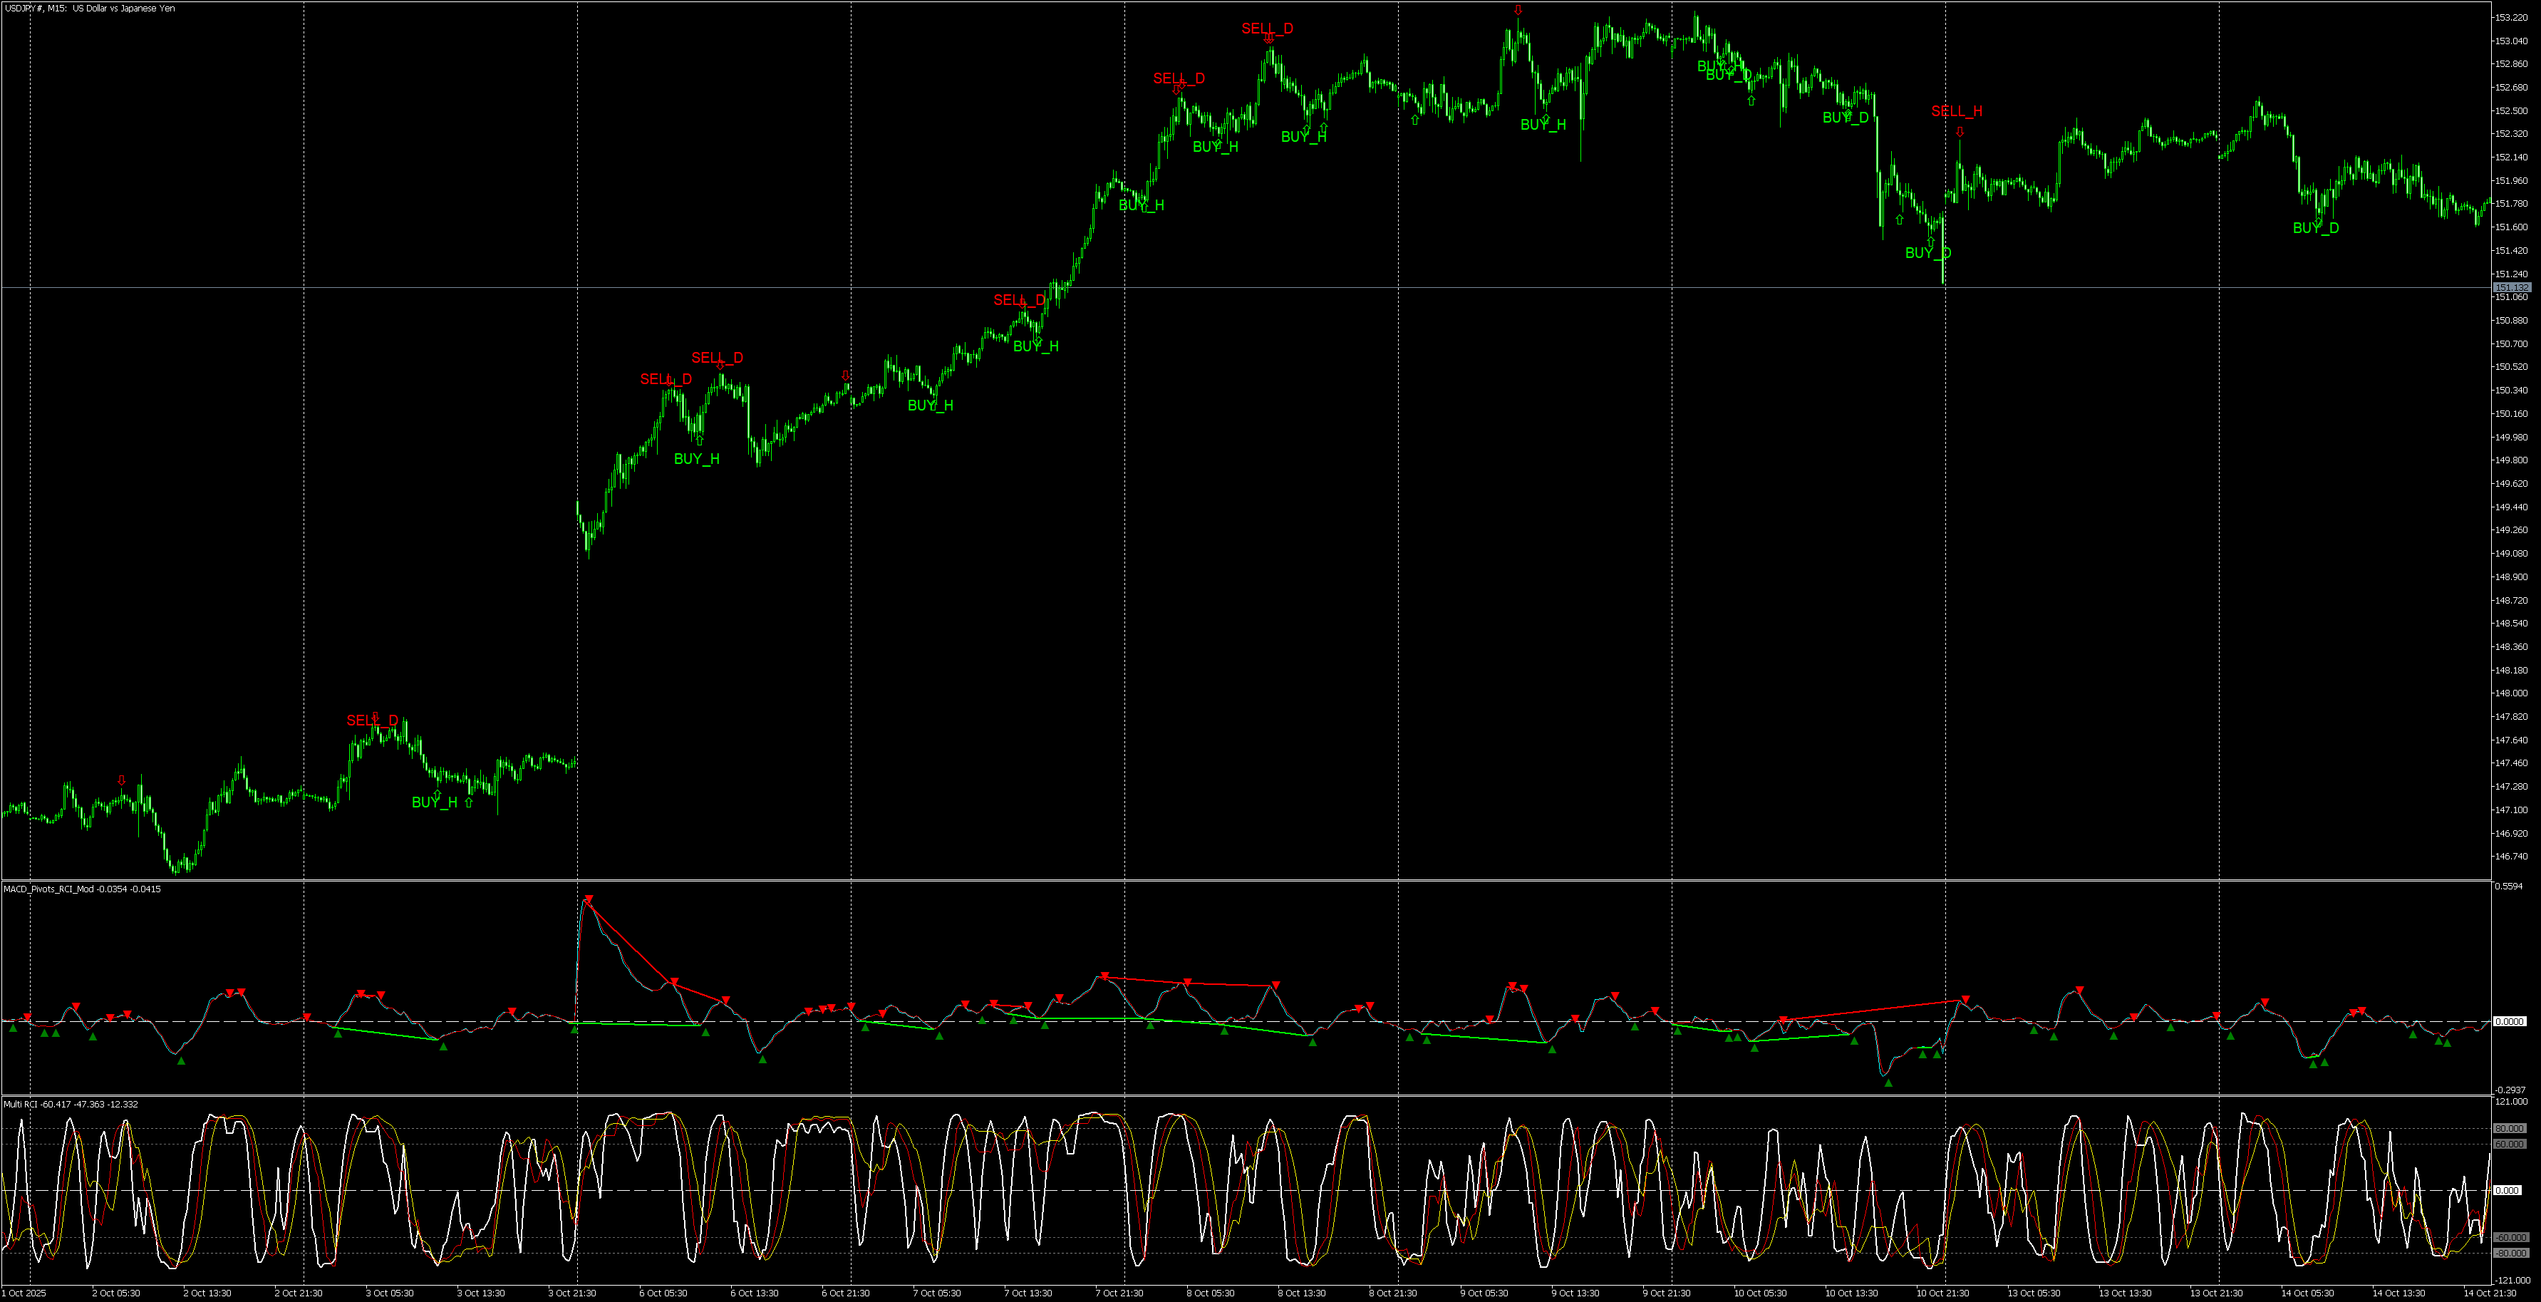This screenshot has height=1302, width=2541.
Task: Click the Multi RCI indicator label
Action: [x=21, y=1105]
